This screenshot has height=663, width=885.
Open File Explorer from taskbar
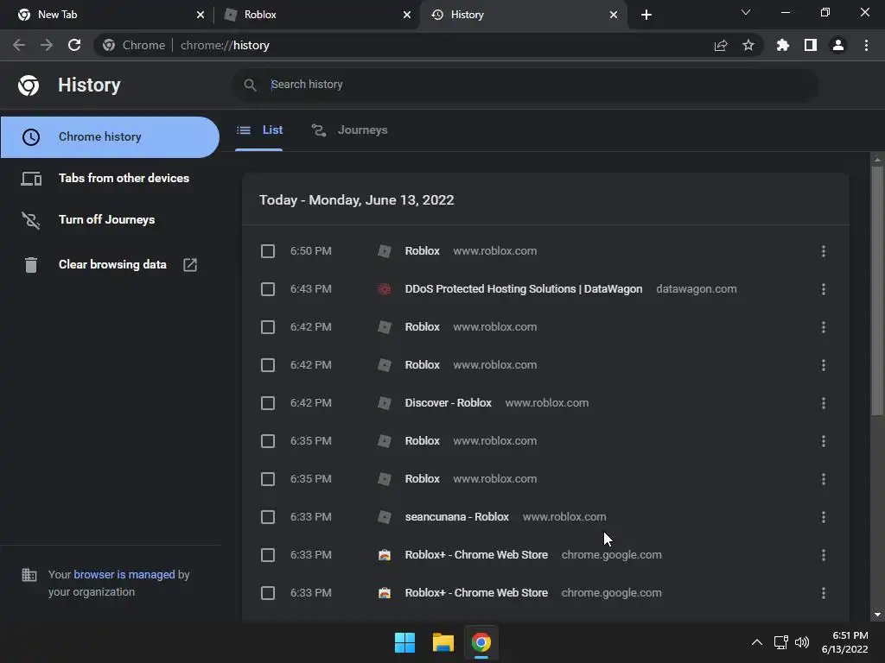443,642
